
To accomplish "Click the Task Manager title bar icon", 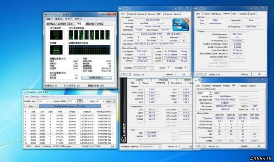I will [x=46, y=14].
